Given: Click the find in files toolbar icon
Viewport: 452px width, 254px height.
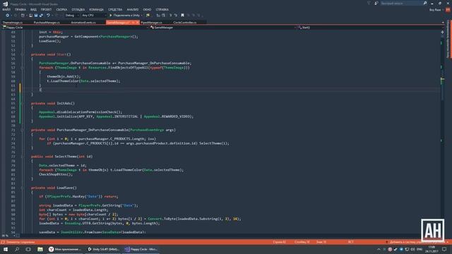Looking at the screenshot, I should click(148, 16).
